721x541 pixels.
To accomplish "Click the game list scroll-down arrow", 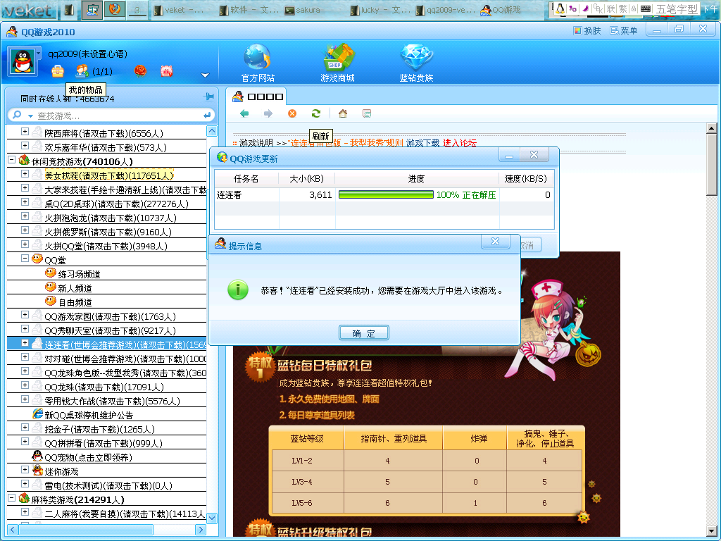I will (x=212, y=518).
